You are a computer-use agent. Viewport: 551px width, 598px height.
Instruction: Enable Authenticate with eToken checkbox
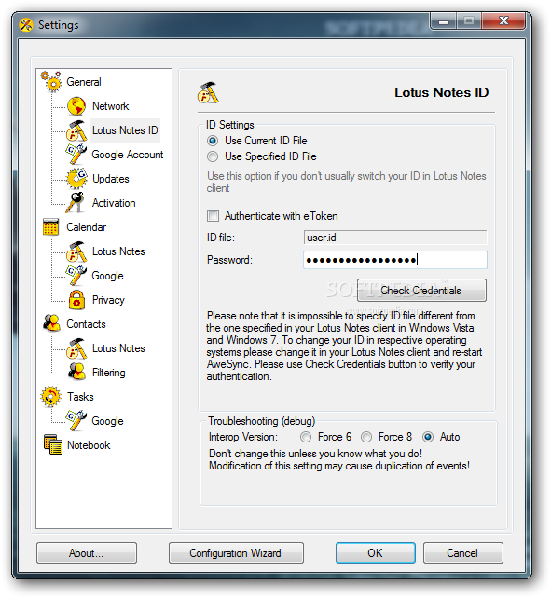(x=214, y=216)
